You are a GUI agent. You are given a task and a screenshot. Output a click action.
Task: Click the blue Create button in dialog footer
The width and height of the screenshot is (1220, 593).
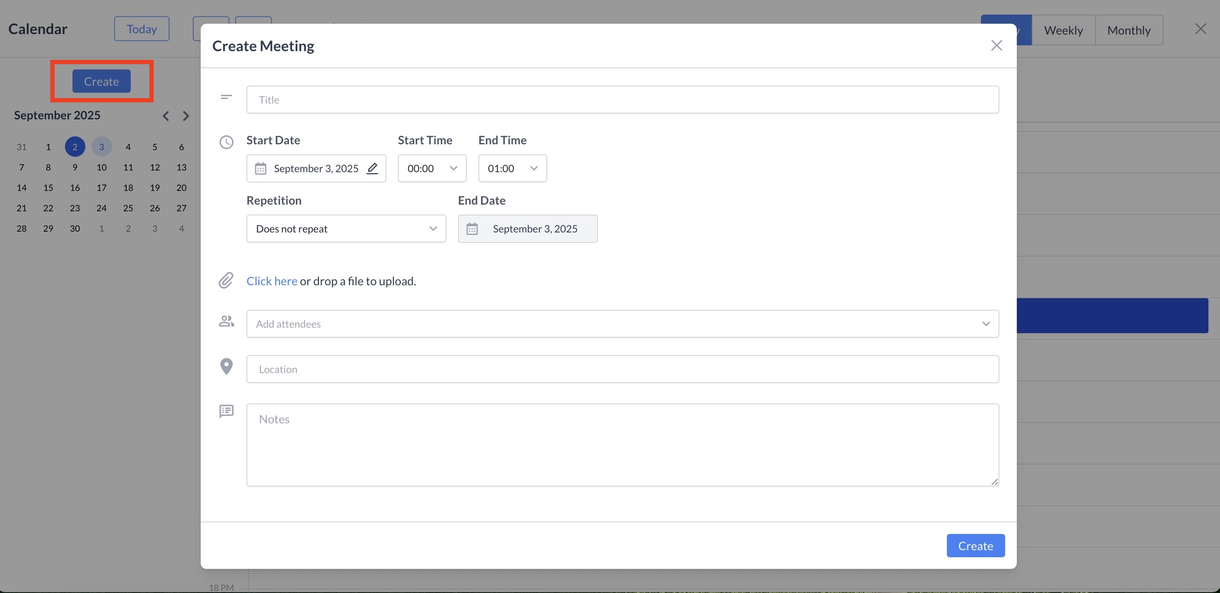pyautogui.click(x=975, y=546)
